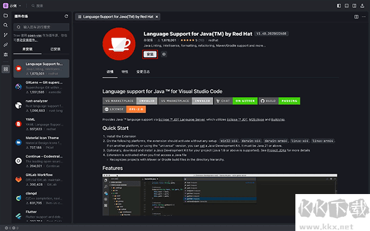Switch to the not-installed (未安装) tab
370x231 pixels.
(27, 49)
